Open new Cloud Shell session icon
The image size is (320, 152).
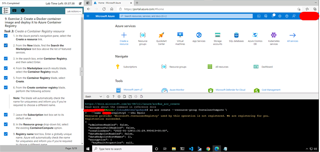tap(130, 96)
